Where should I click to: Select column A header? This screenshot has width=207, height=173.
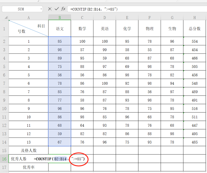28,17
